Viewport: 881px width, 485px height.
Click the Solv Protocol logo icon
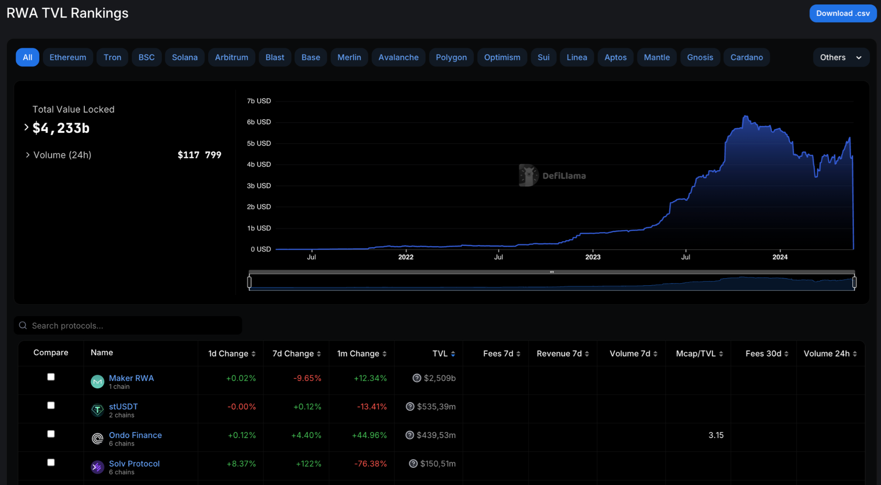point(98,467)
